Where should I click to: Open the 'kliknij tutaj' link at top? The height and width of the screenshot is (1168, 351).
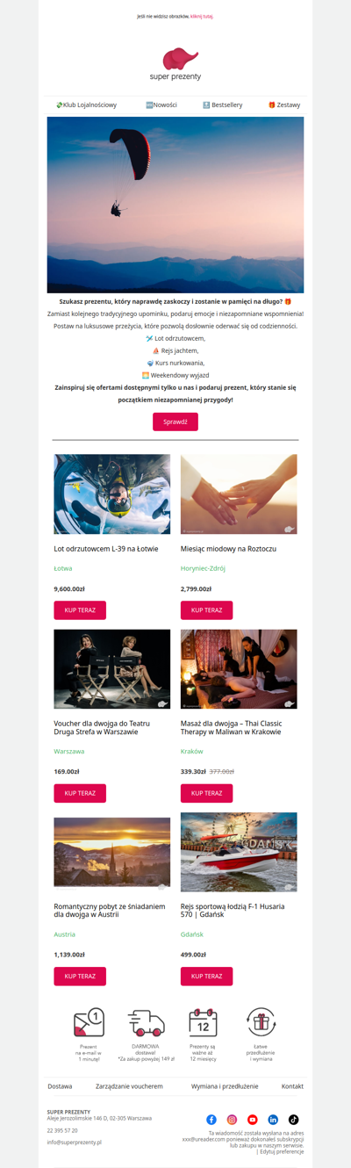202,16
